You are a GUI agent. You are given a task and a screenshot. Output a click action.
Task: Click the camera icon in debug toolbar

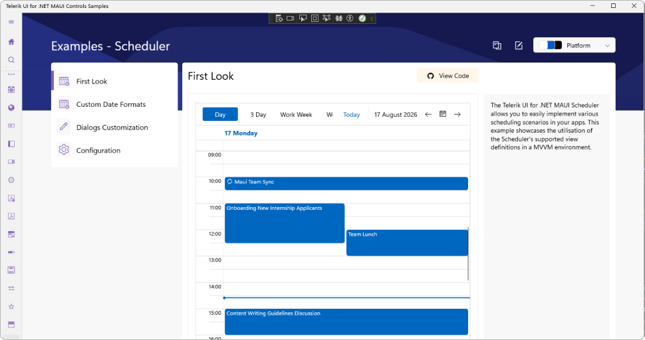click(x=291, y=18)
